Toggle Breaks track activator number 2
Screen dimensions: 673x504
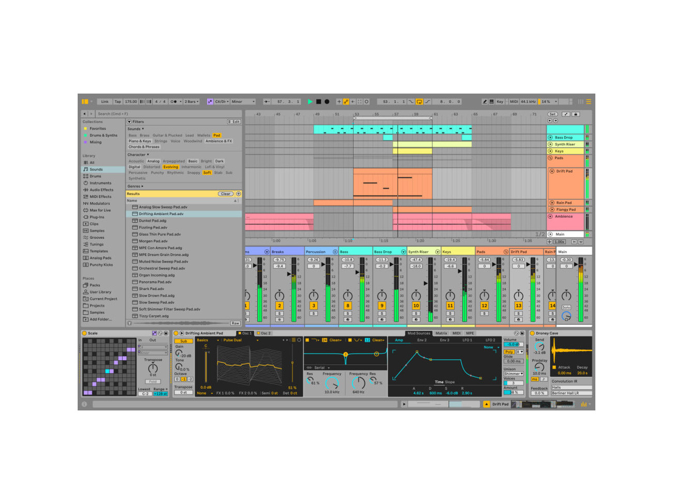pyautogui.click(x=280, y=306)
